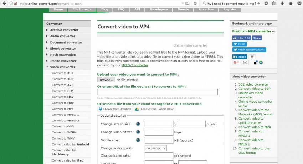Open the MPEG-2 converter link
The image size is (303, 164).
pos(134,65)
